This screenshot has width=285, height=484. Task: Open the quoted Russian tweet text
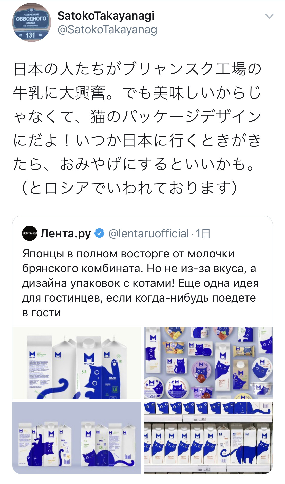point(141,283)
